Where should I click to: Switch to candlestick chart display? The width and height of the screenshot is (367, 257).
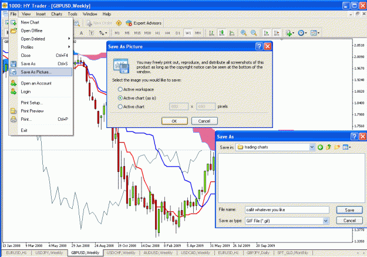(221, 33)
